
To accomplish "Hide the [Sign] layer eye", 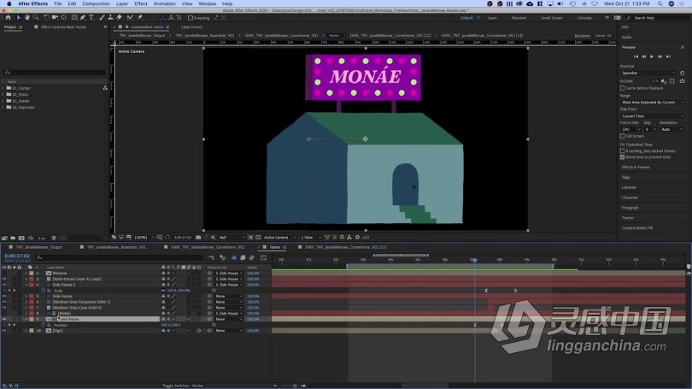I will point(4,331).
